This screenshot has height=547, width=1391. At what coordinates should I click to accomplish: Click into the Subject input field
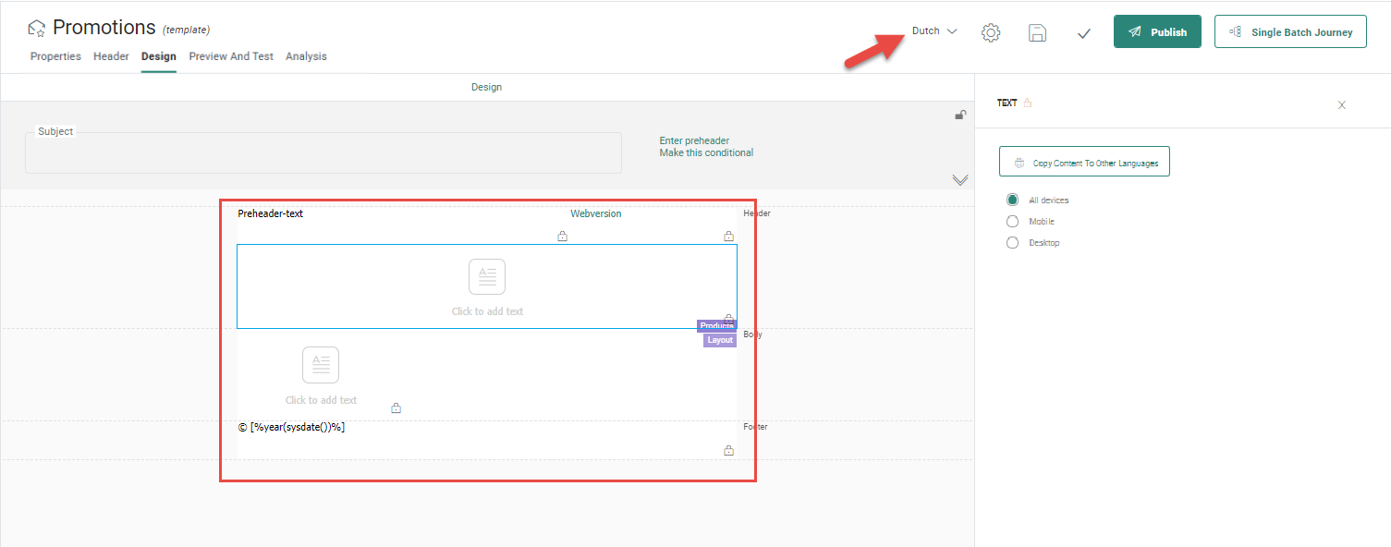(323, 155)
